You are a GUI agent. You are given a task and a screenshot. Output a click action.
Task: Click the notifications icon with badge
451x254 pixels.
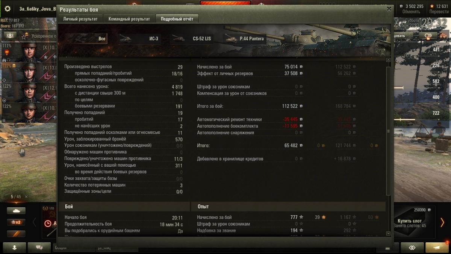437,248
